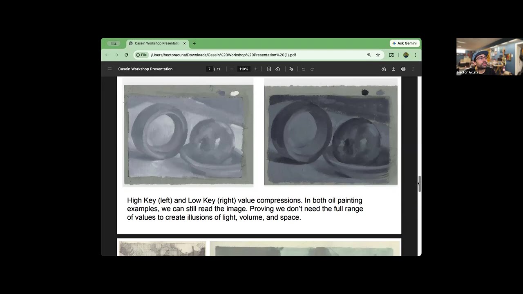Zoom out of the PDF

point(232,69)
